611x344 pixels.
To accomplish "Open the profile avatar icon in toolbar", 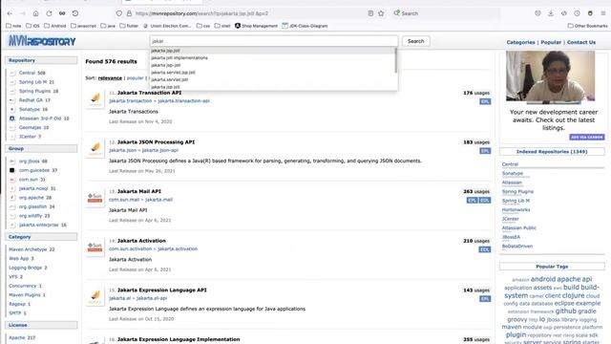I will [x=590, y=13].
